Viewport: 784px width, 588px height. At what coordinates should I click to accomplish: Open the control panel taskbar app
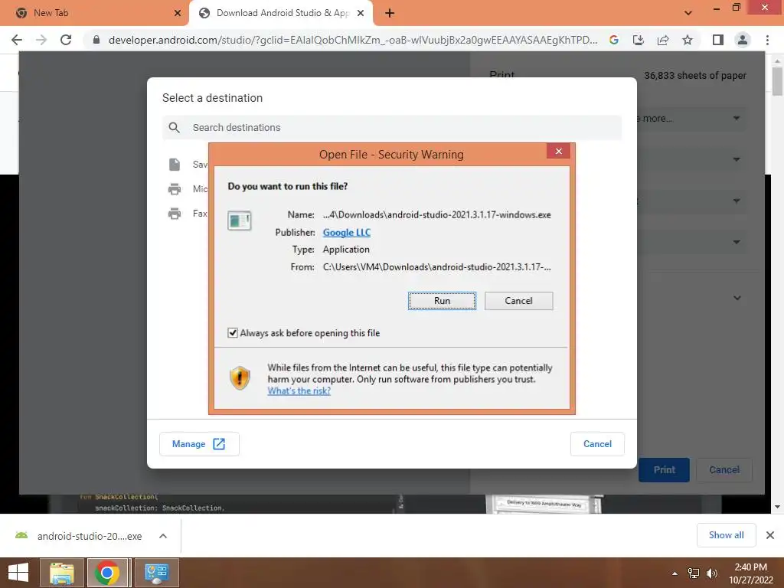[x=156, y=573]
